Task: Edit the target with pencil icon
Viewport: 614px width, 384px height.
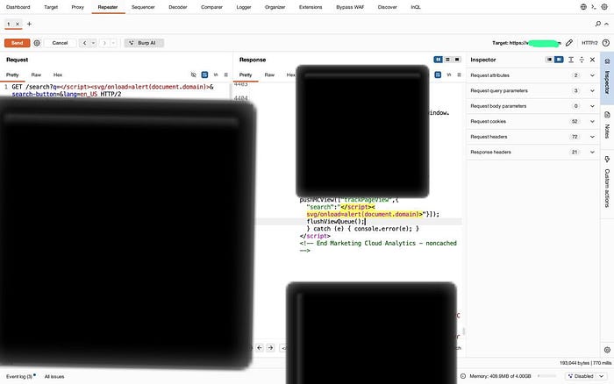Action: pyautogui.click(x=569, y=43)
